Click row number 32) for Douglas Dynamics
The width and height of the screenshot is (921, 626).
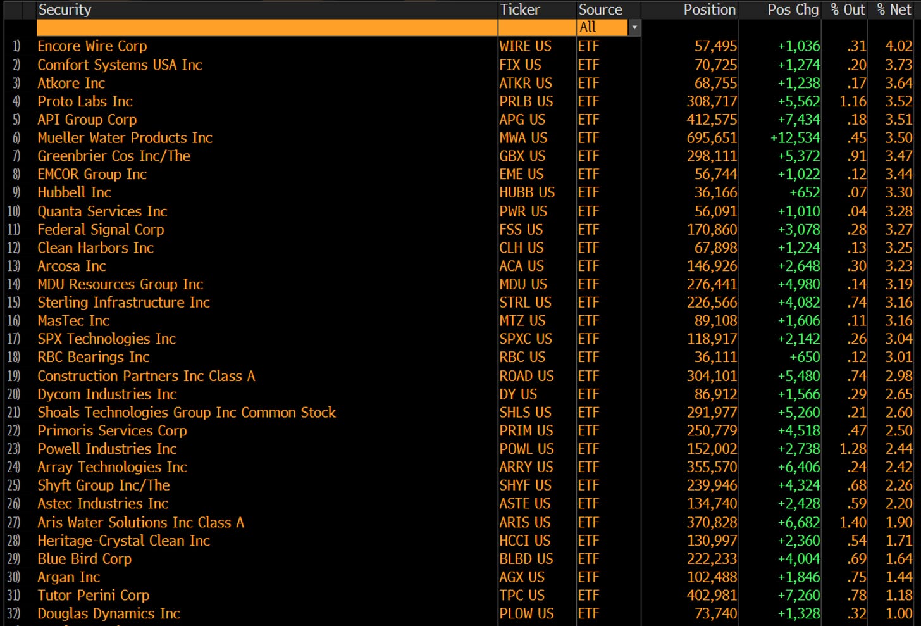tap(14, 614)
